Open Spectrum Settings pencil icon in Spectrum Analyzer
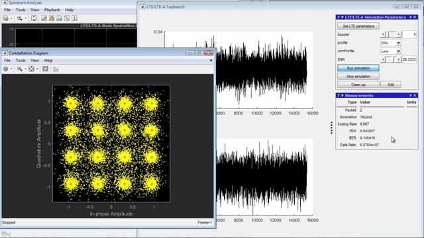 coord(44,19)
